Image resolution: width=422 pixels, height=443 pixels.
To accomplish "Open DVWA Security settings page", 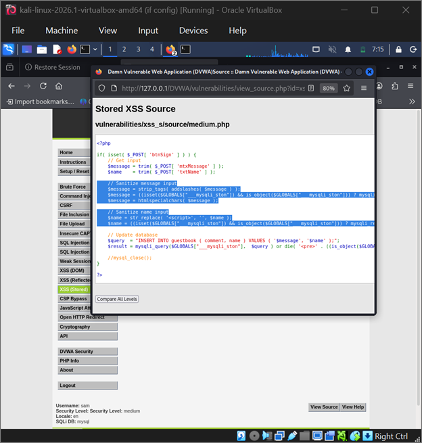I will point(87,352).
